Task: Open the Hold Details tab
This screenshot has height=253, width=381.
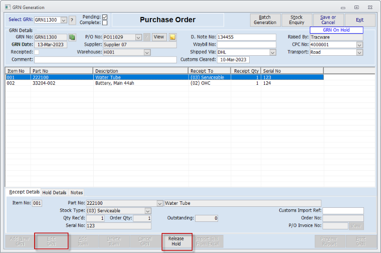Action: coord(54,192)
